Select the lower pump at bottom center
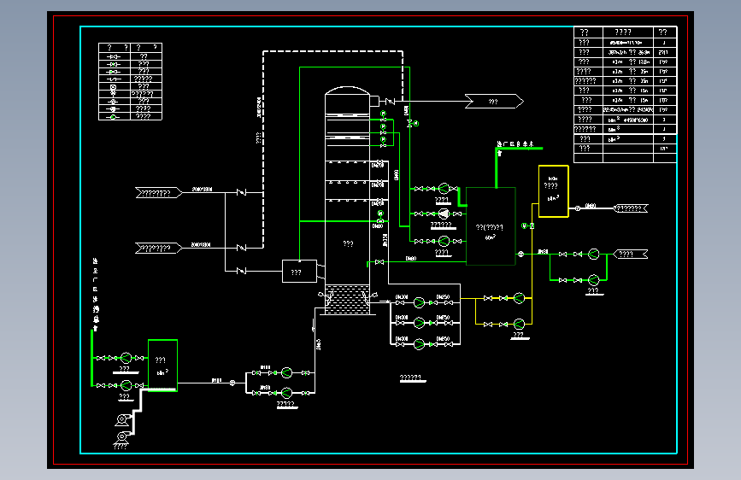The height and width of the screenshot is (480, 741). [286, 393]
